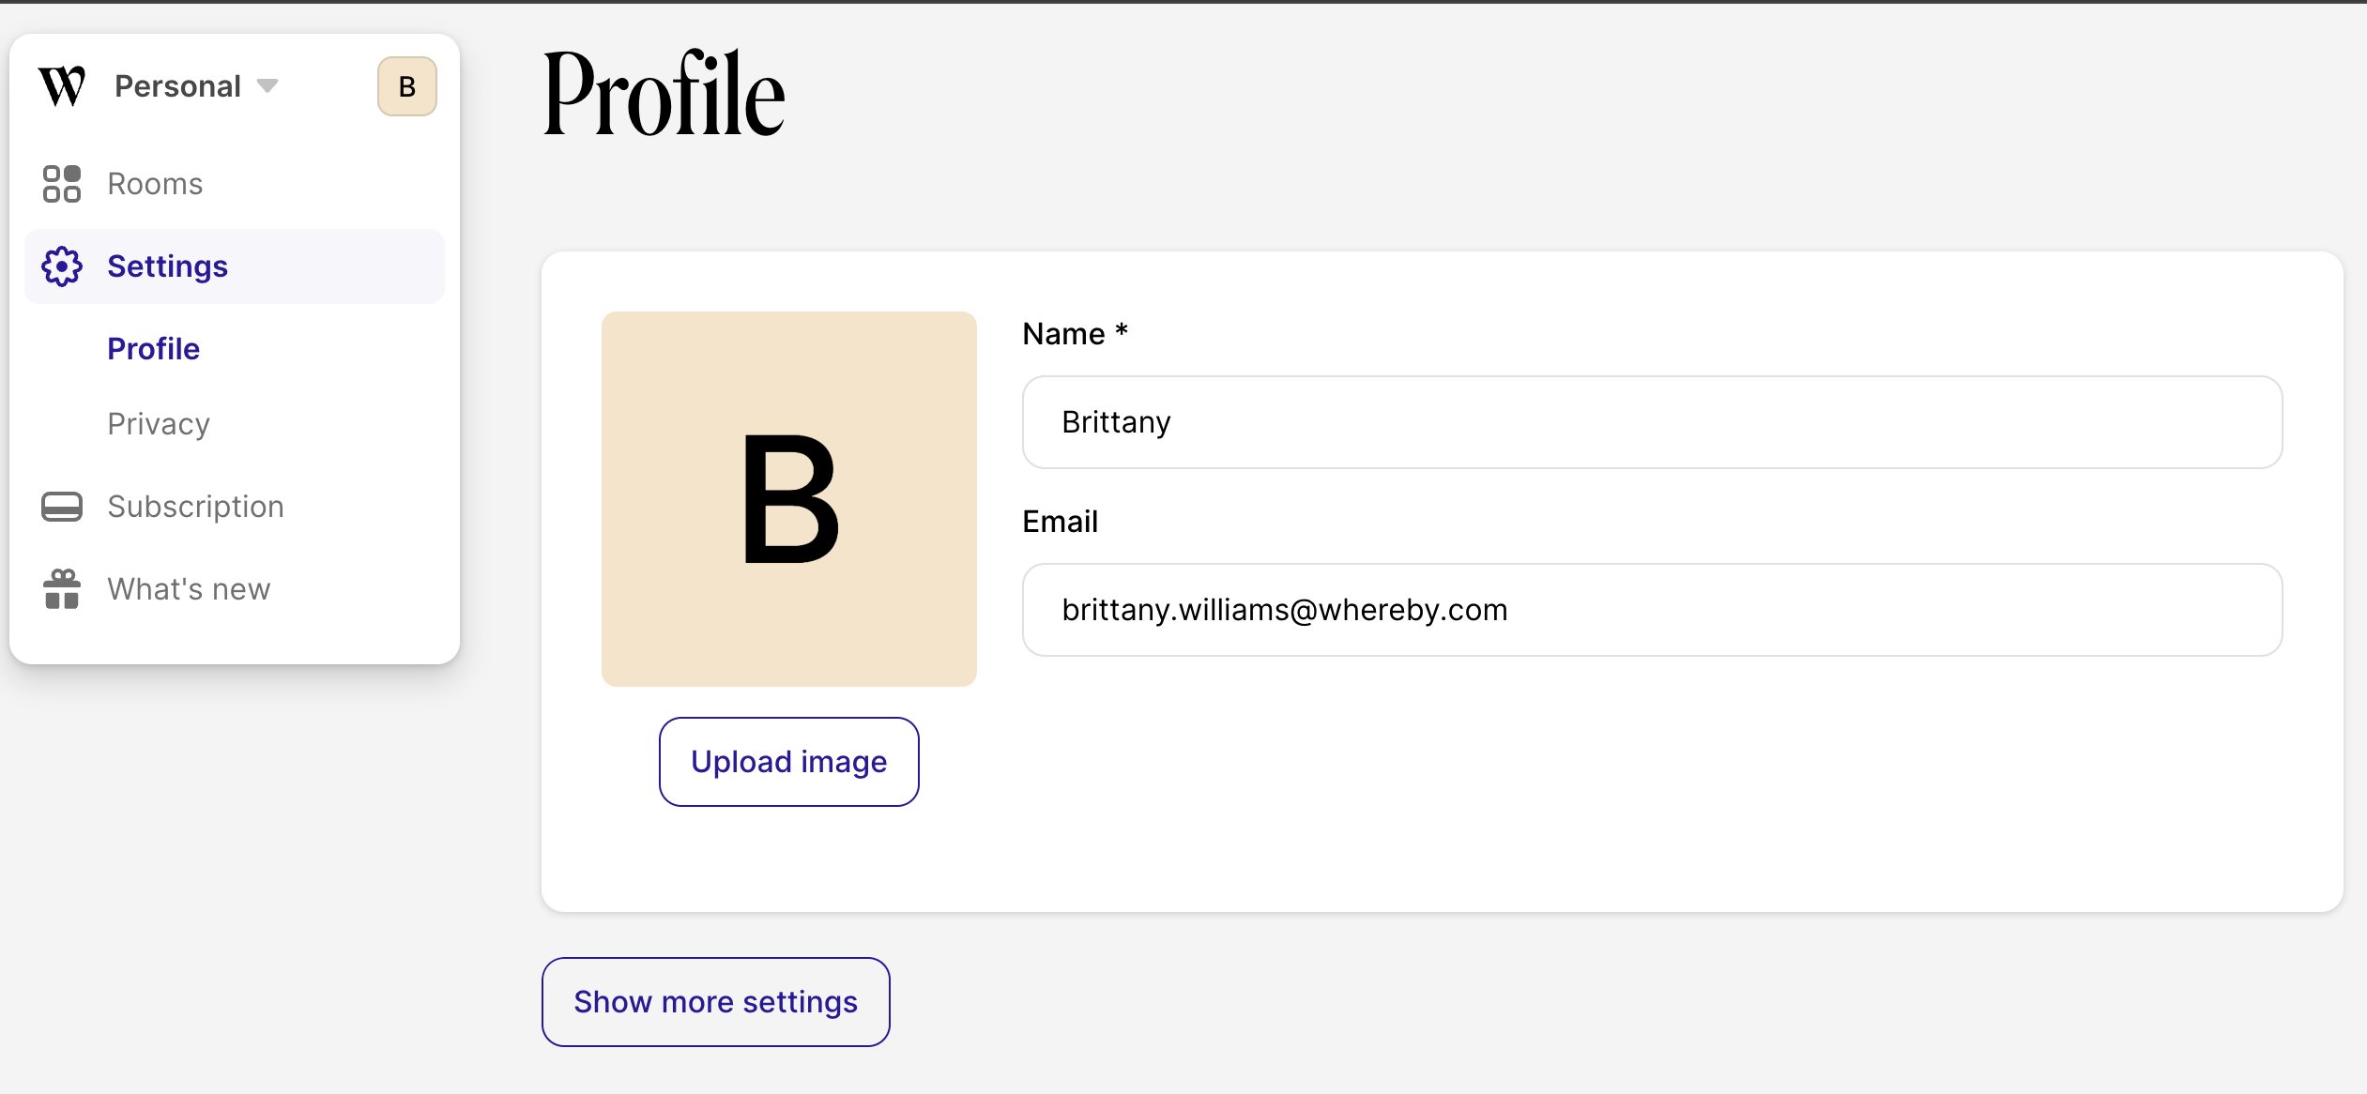The image size is (2367, 1094).
Task: Click the Settings gear icon
Action: (x=62, y=266)
